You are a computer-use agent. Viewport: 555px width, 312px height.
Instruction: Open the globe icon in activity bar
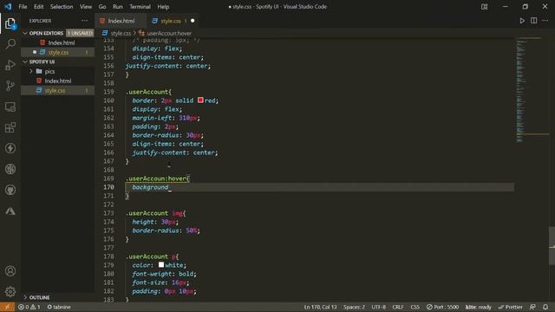tap(10, 169)
